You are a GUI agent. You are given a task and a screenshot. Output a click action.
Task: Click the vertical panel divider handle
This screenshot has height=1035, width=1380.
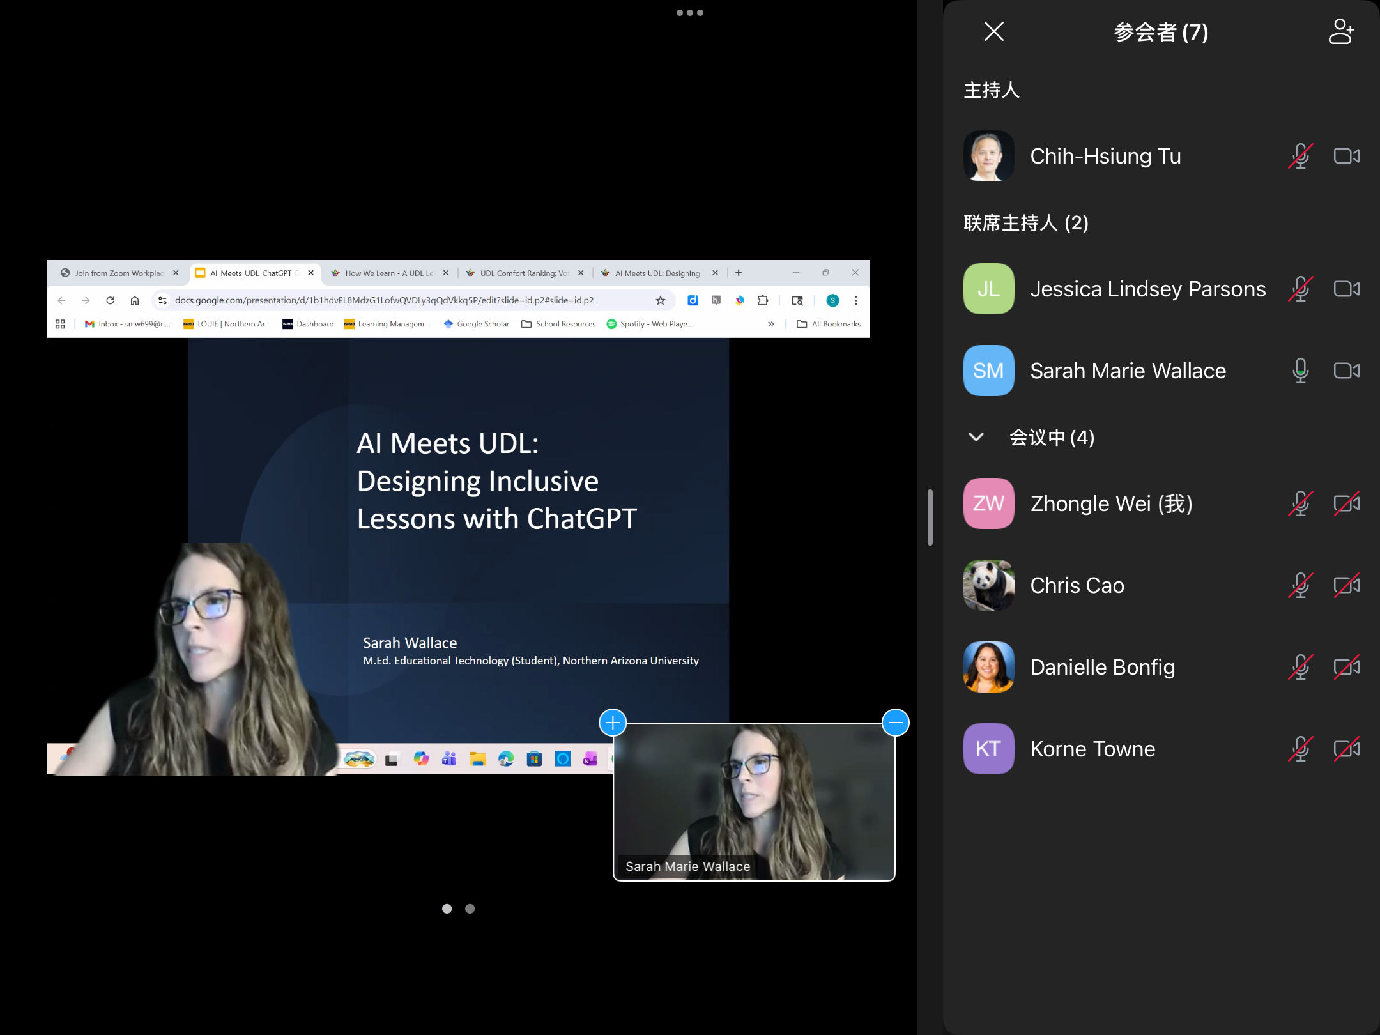click(930, 517)
